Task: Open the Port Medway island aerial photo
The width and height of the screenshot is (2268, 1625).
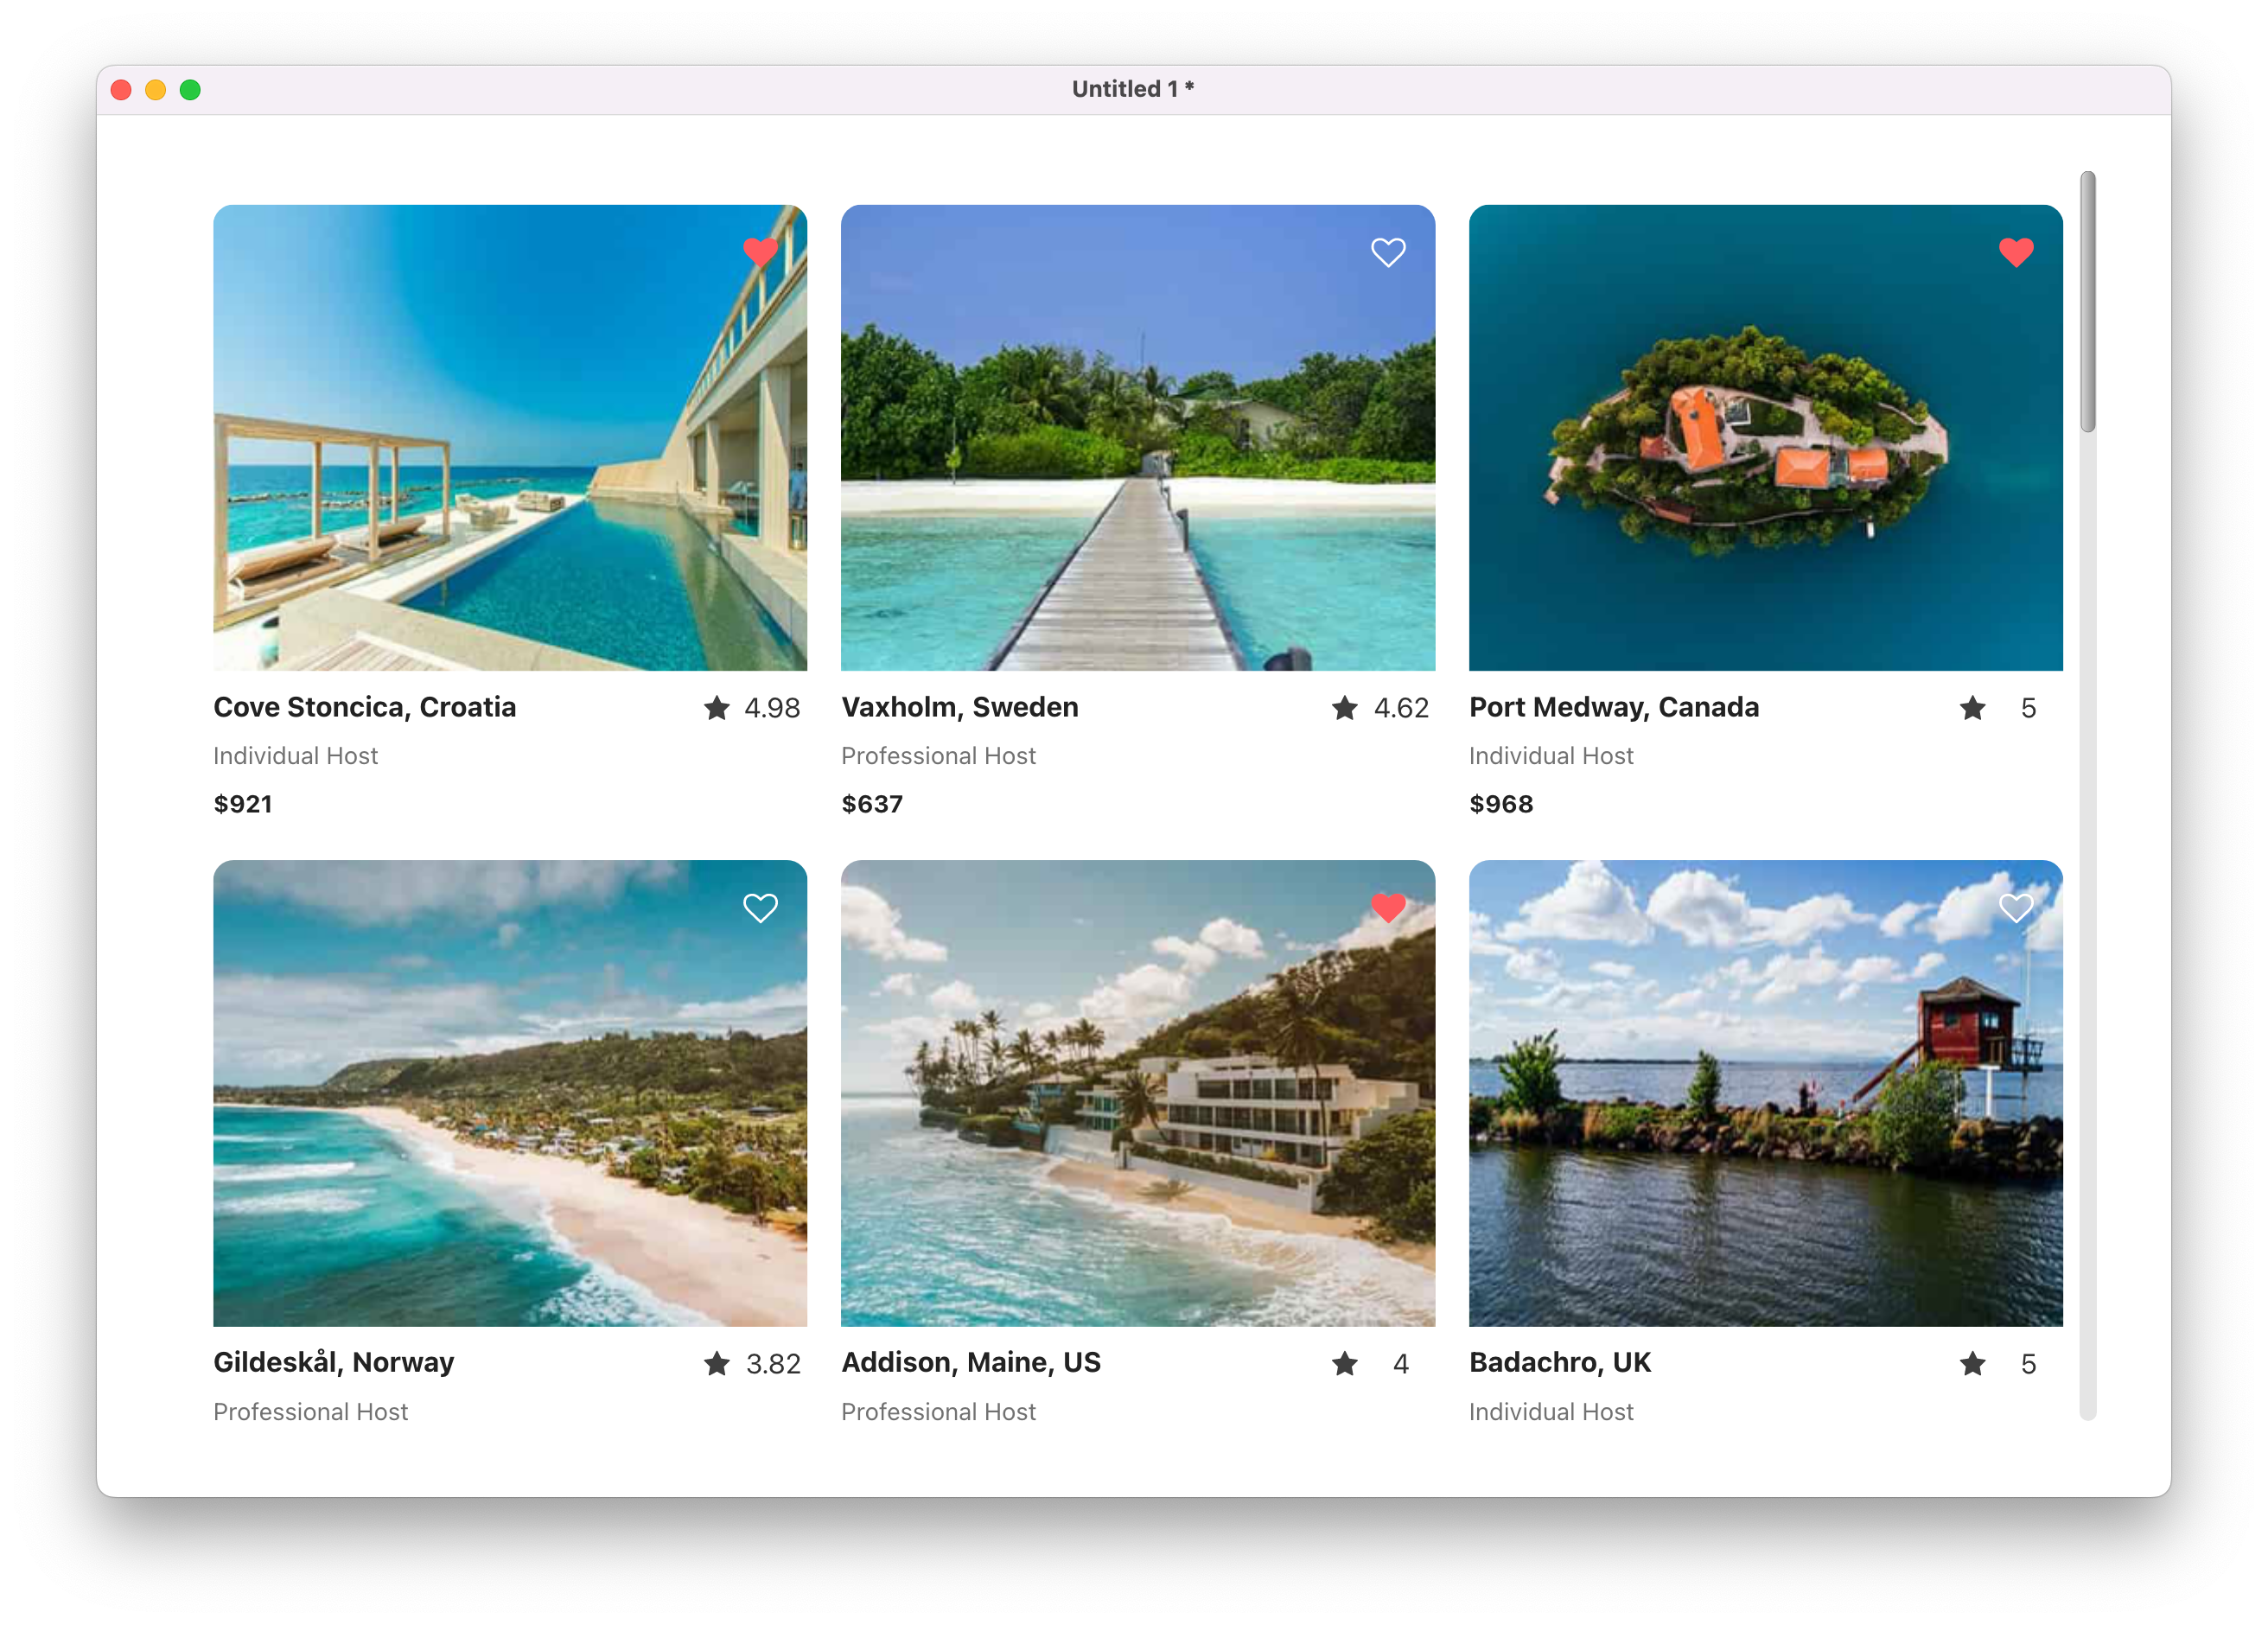Action: tap(1765, 437)
